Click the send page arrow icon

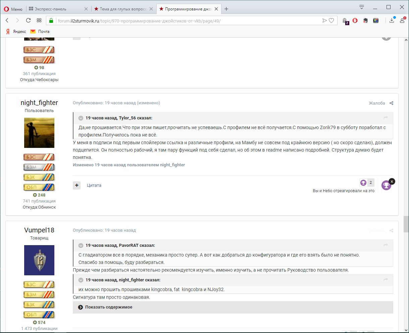[324, 20]
